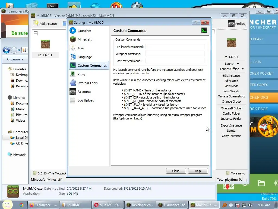
Task: Select Libraries in Explorer navigation tree
Action: tap(17, 98)
